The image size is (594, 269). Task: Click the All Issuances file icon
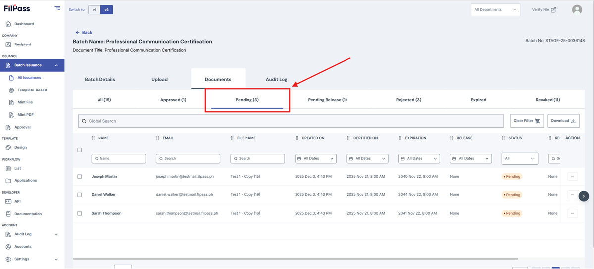tap(12, 78)
